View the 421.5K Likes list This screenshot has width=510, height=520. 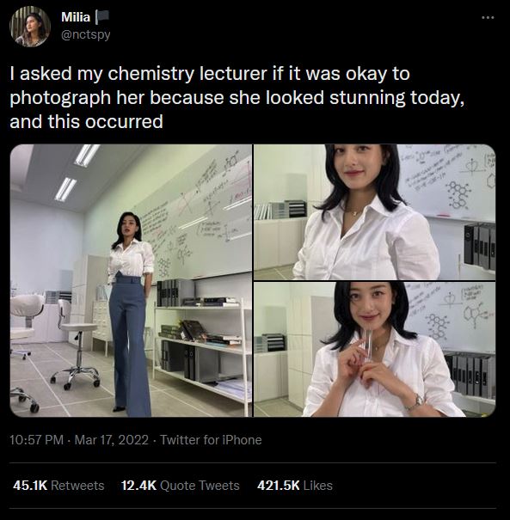click(x=295, y=486)
